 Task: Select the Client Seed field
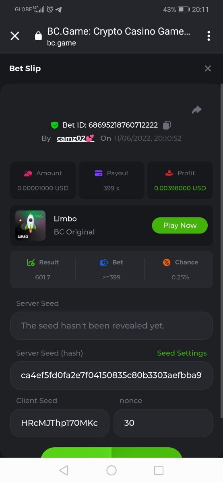60,423
